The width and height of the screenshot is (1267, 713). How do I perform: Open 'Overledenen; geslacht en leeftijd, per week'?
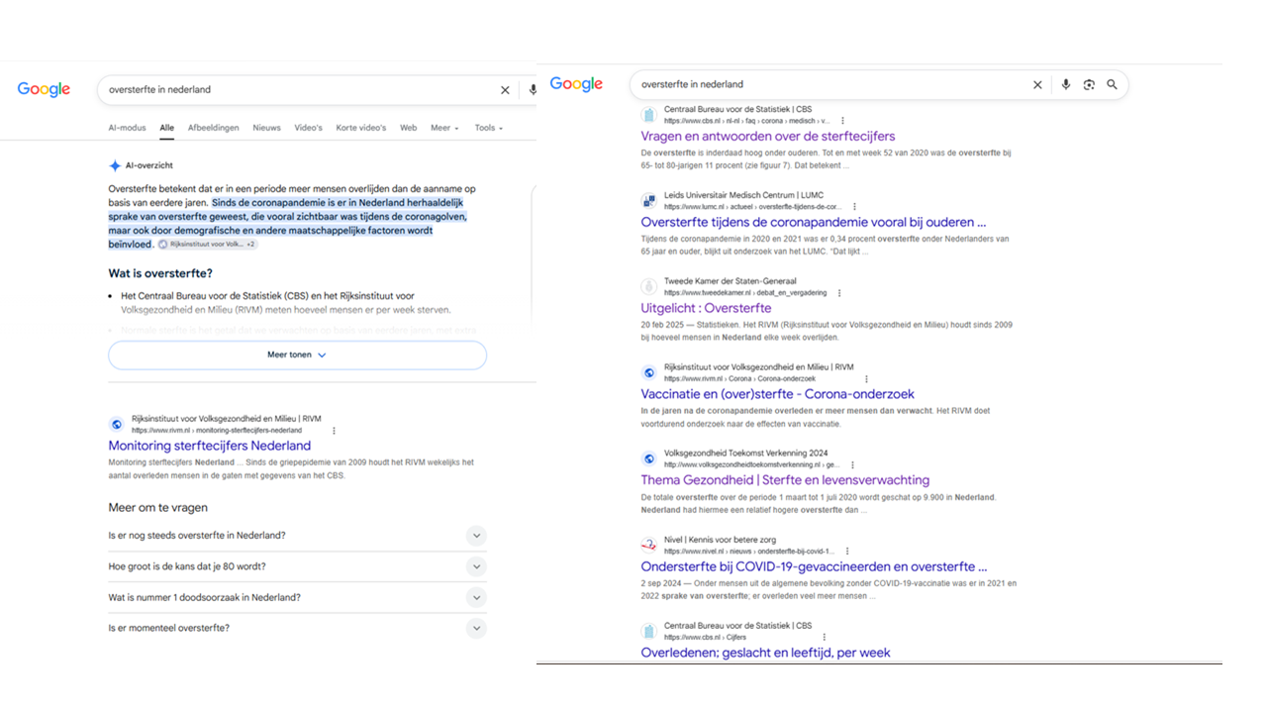pyautogui.click(x=765, y=654)
